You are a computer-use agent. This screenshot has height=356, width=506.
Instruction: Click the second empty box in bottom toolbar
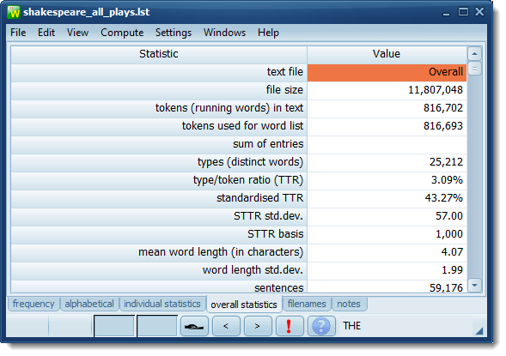click(157, 326)
